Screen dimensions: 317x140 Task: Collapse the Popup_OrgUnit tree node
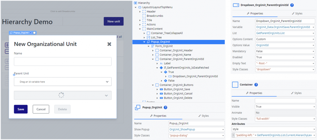[144, 42]
